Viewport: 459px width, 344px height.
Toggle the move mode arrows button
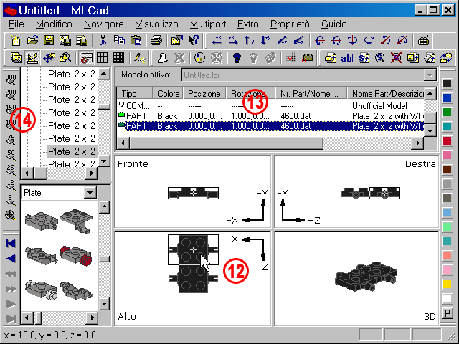(x=49, y=58)
